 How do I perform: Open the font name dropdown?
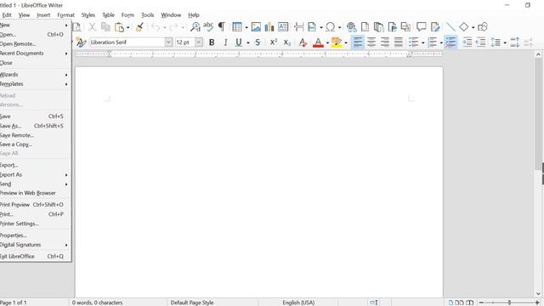pos(168,42)
